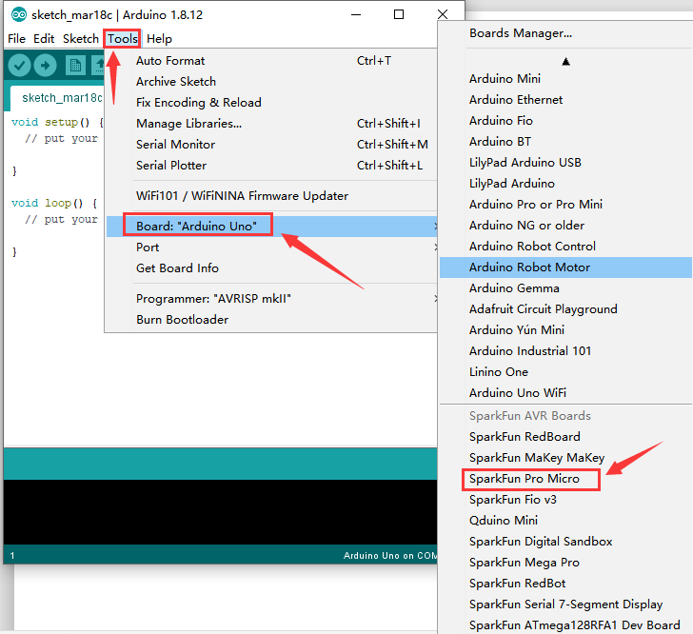Select SparkFun RedBoard
Screen dimensions: 693x634
(565, 436)
